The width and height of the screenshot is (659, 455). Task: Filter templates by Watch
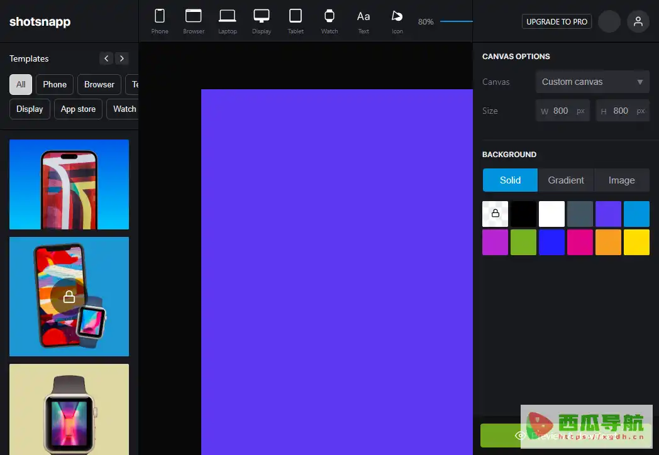tap(123, 109)
